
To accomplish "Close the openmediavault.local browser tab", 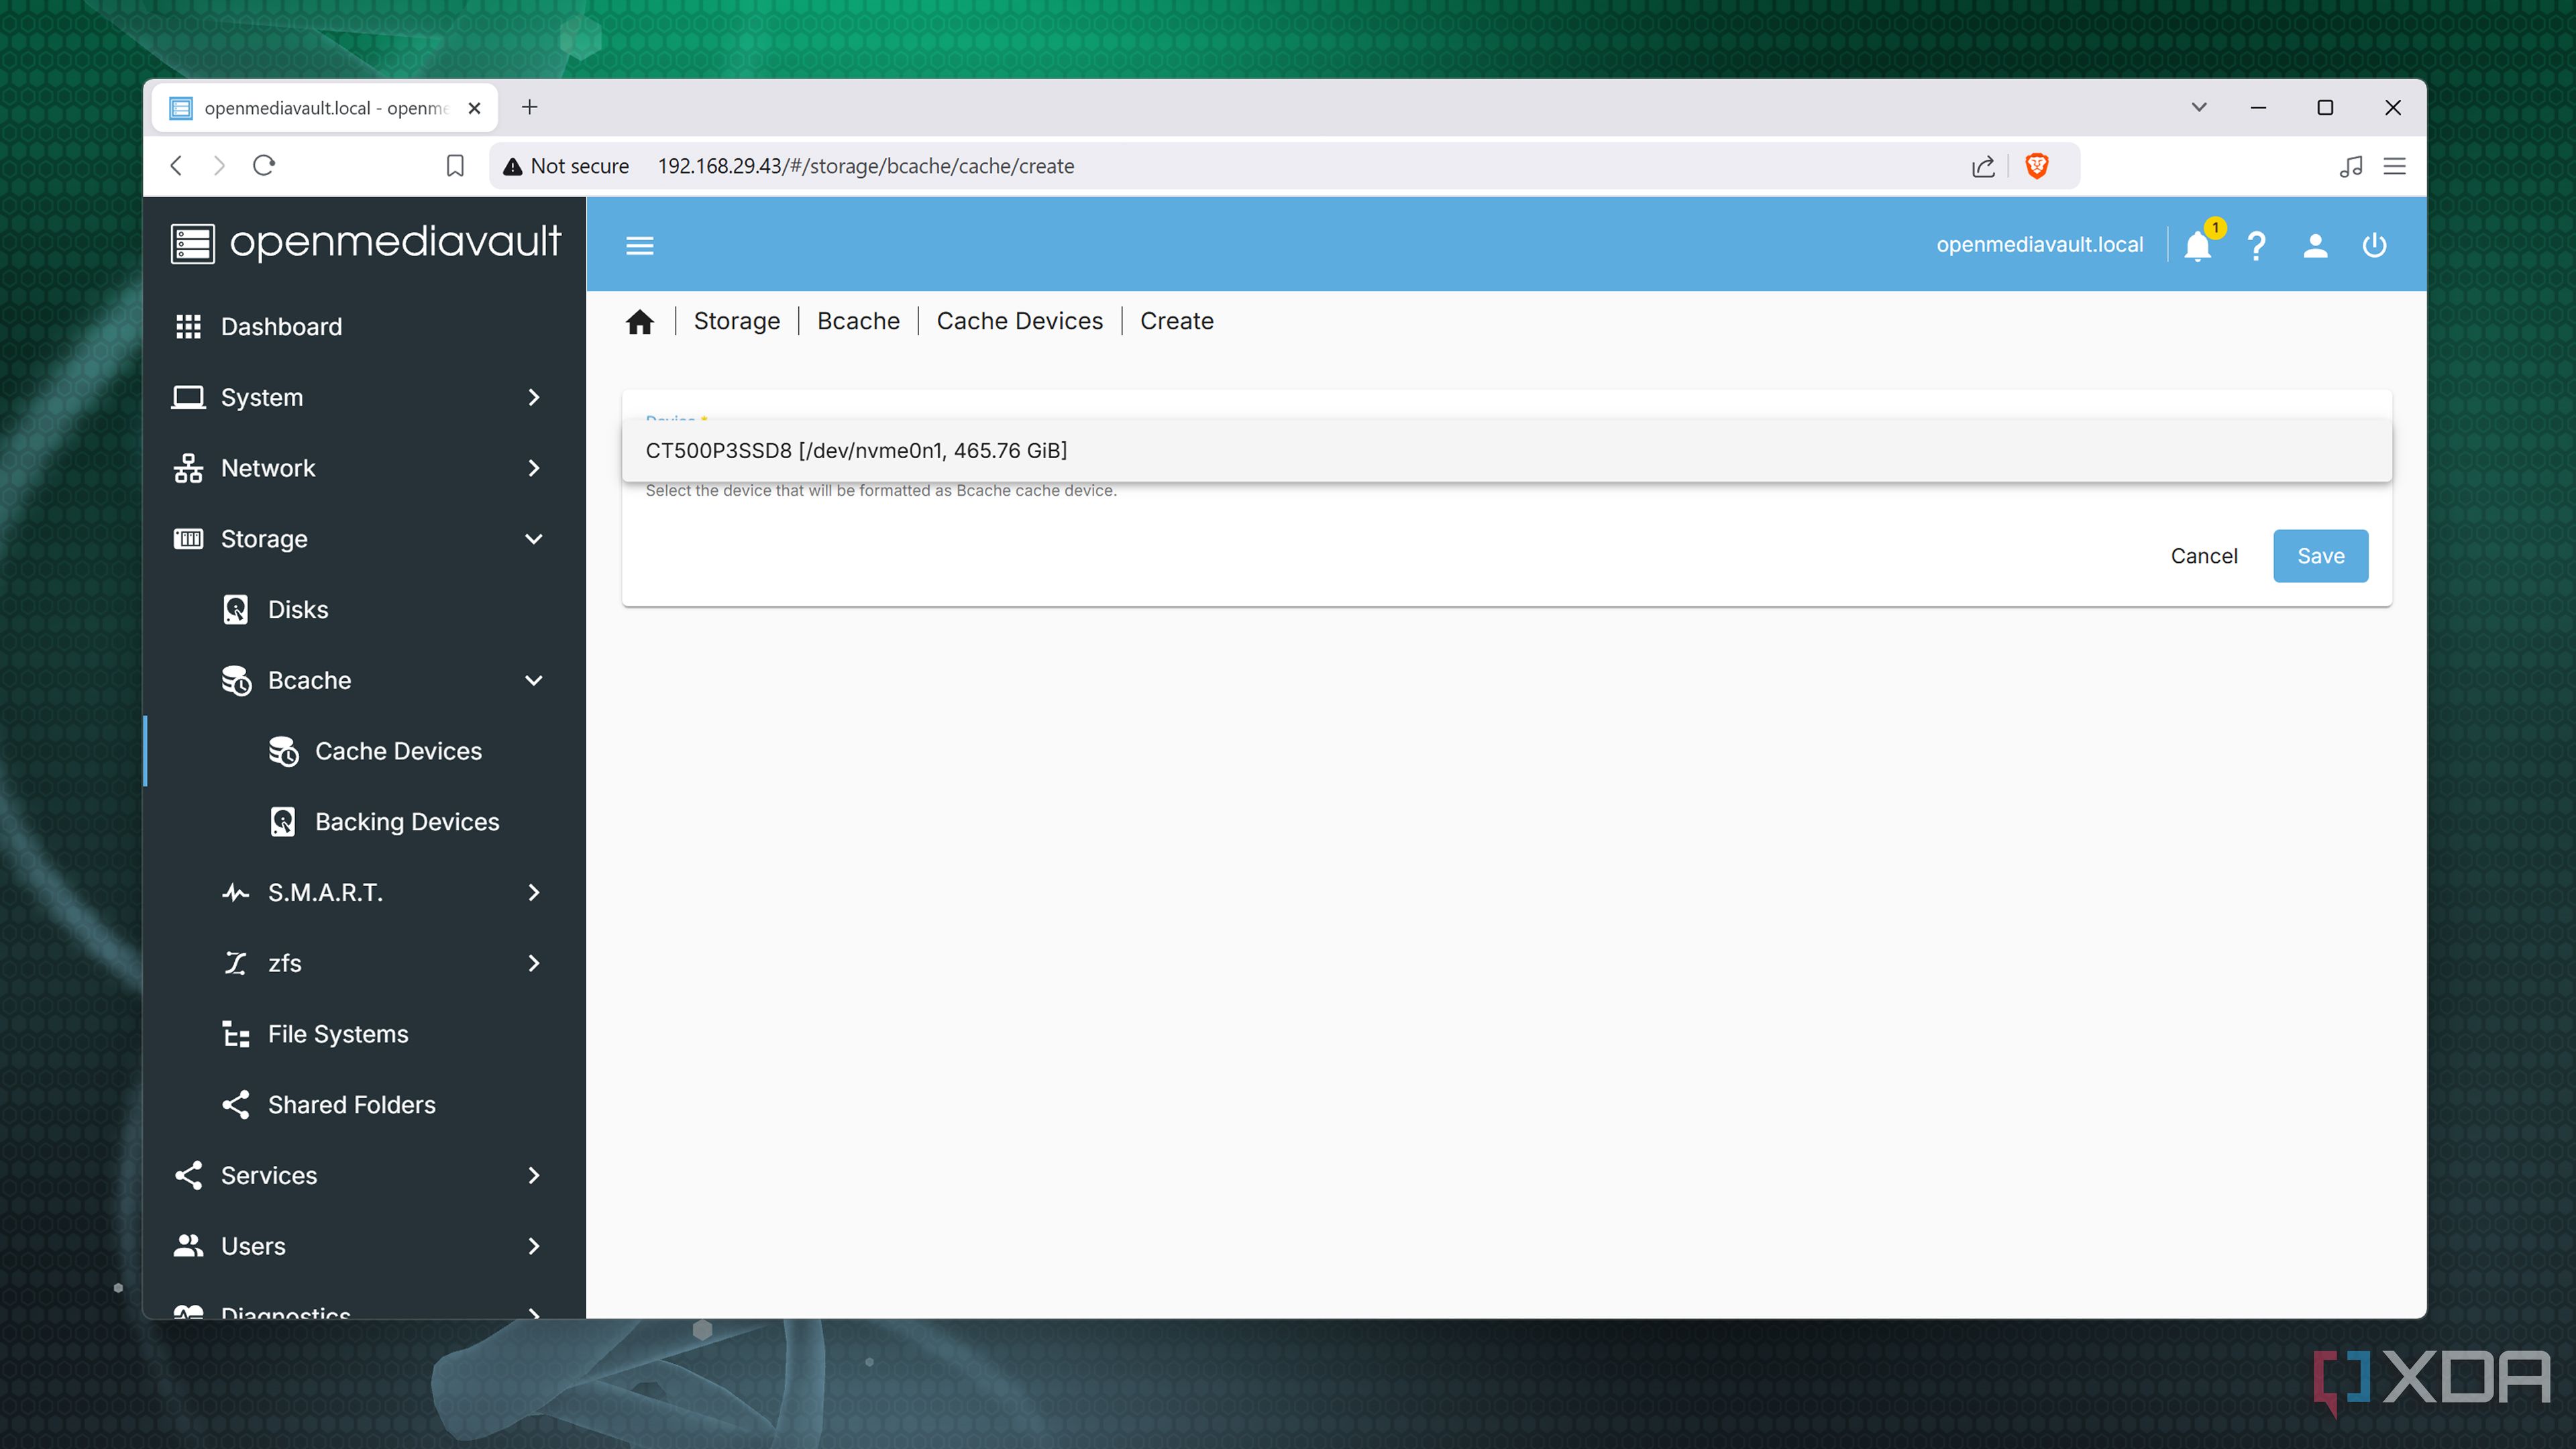I will point(475,108).
